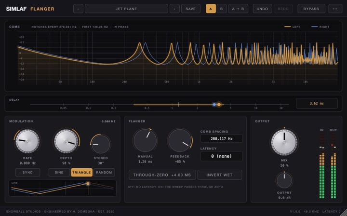The image size is (347, 216).
Task: Click the FEEDBACK knob
Action: pos(180,140)
